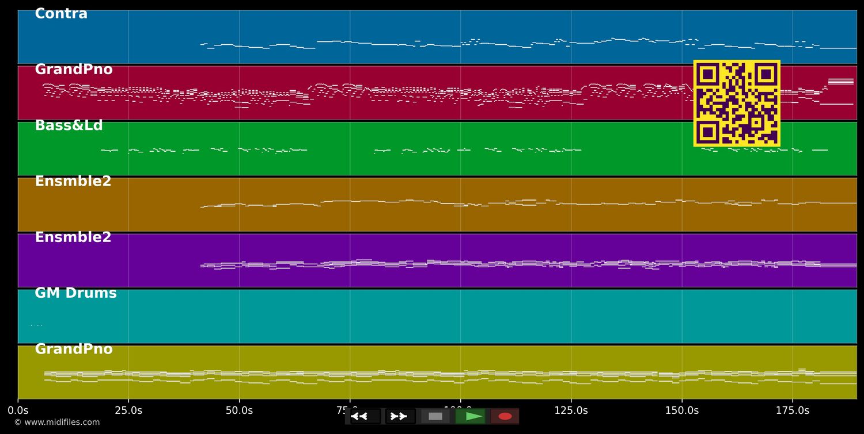
Task: Click the rewind button
Action: (365, 416)
